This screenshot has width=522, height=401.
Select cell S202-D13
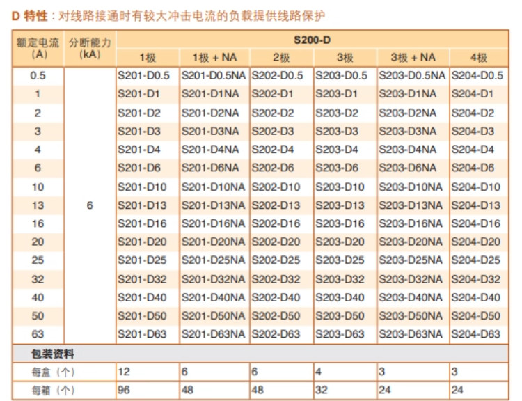tap(276, 205)
